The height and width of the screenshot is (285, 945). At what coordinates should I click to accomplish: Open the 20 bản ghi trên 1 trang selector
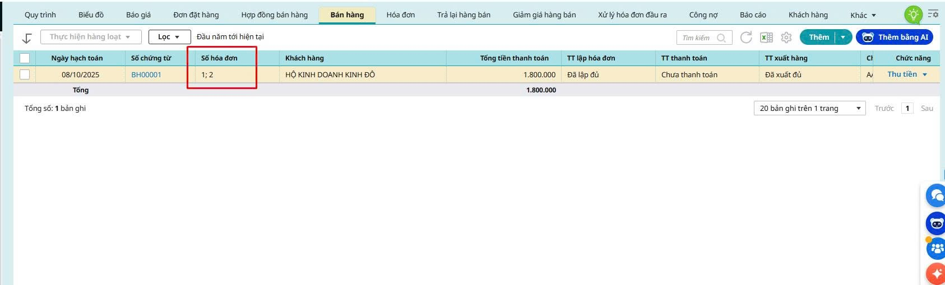pyautogui.click(x=809, y=108)
